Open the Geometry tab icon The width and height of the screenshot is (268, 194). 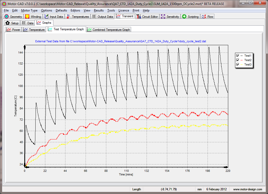[x=7, y=16]
